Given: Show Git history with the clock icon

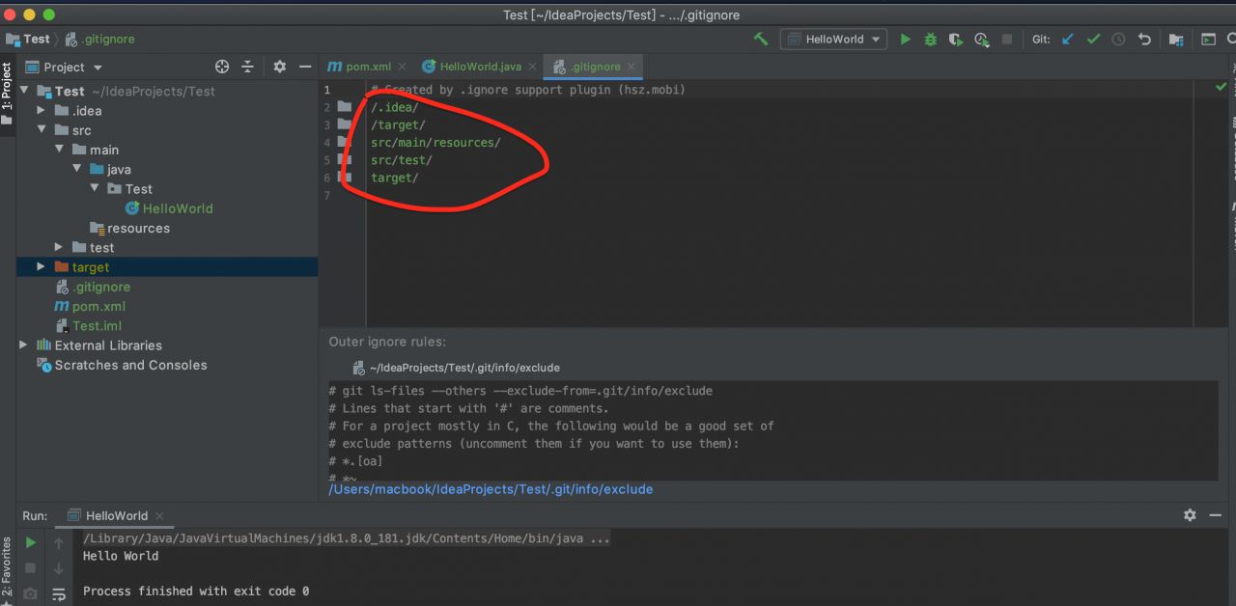Looking at the screenshot, I should (x=1118, y=40).
